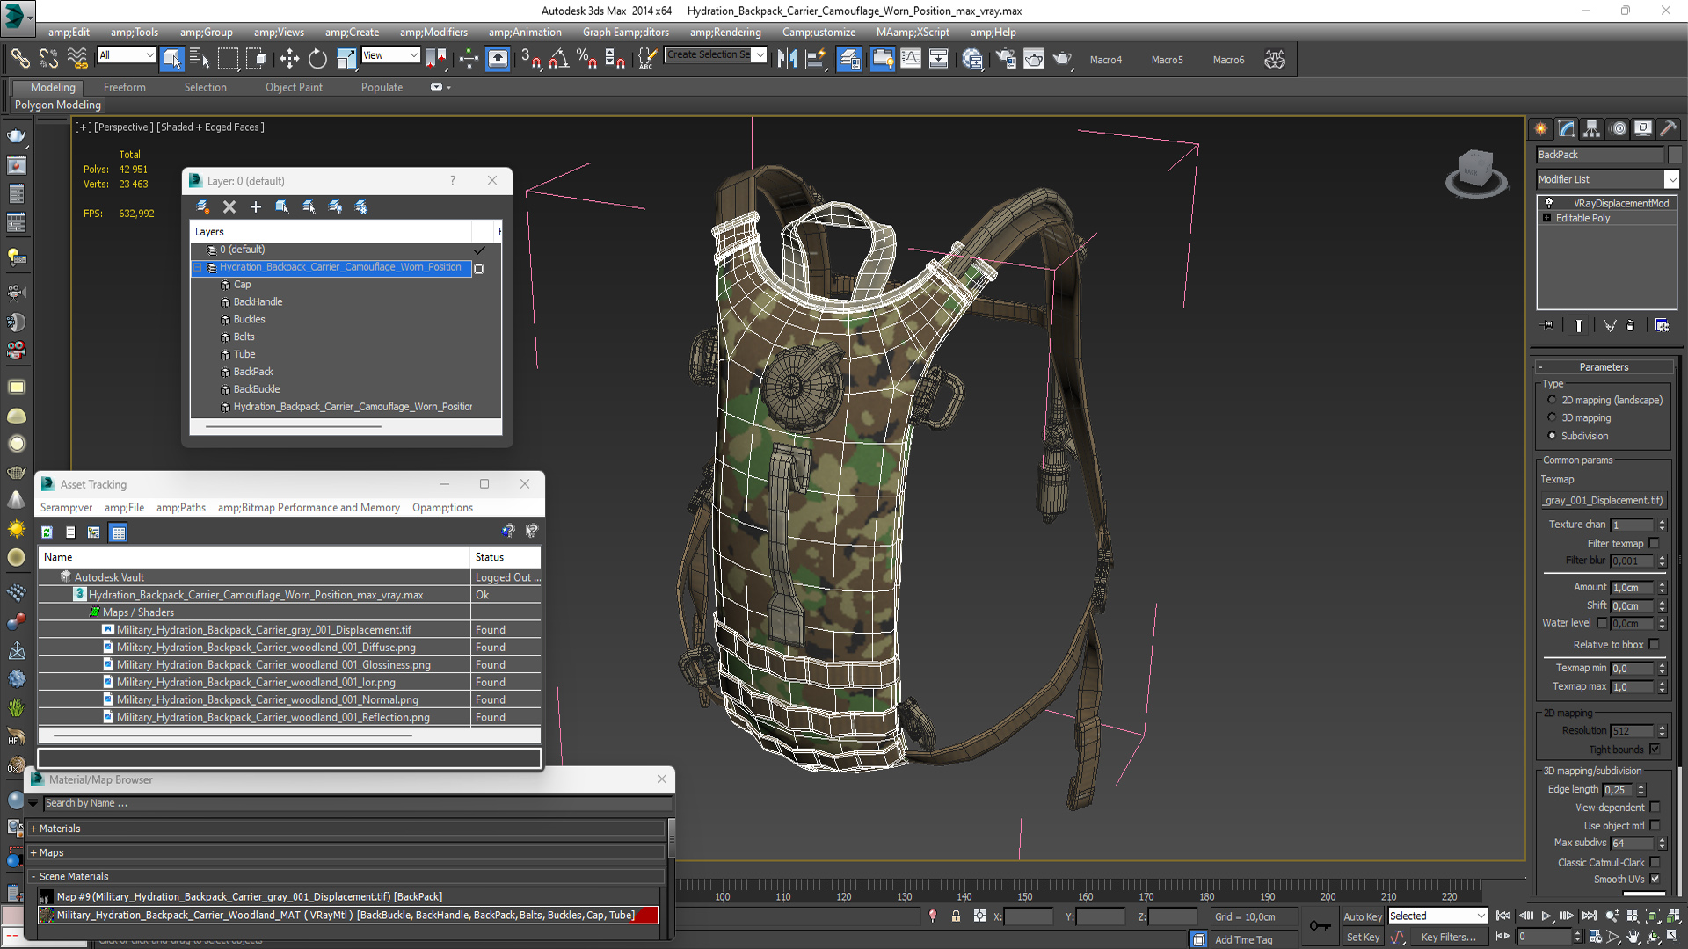Switch to the Freeform ribbon tab
Image resolution: width=1688 pixels, height=949 pixels.
tap(124, 87)
